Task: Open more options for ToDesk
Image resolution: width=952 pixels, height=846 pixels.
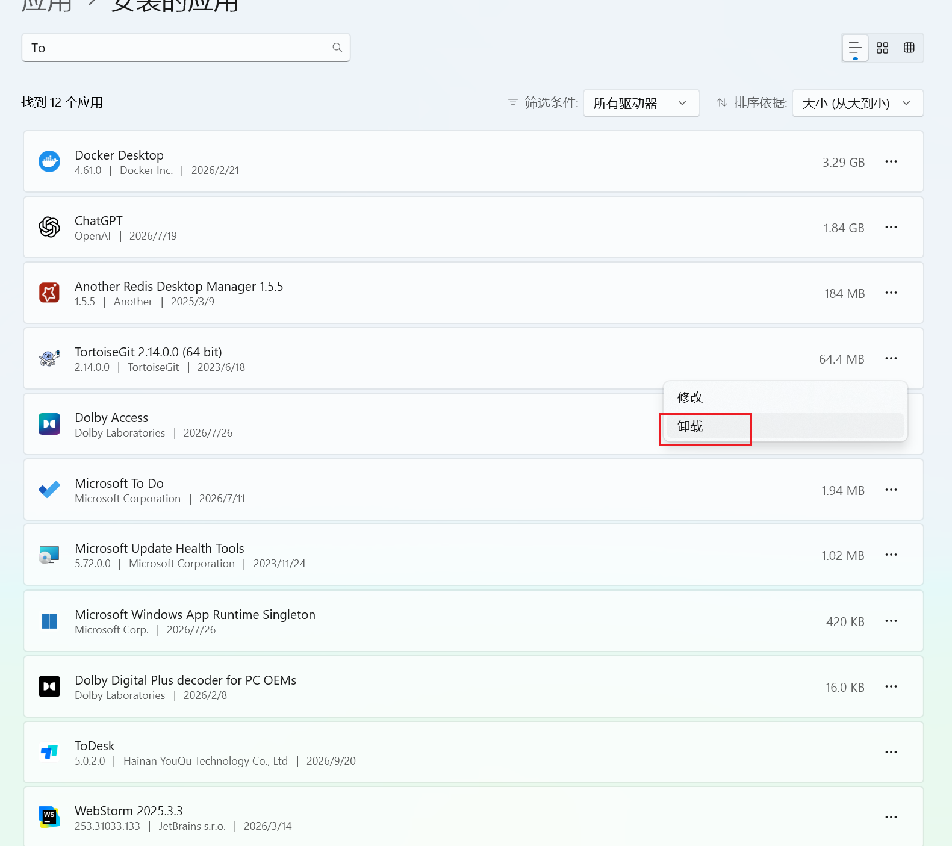Action: [x=891, y=752]
